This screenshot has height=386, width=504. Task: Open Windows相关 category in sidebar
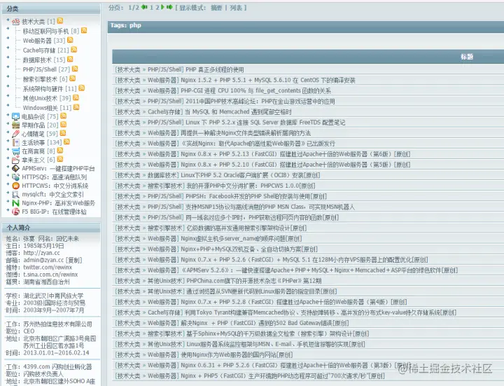coord(40,108)
